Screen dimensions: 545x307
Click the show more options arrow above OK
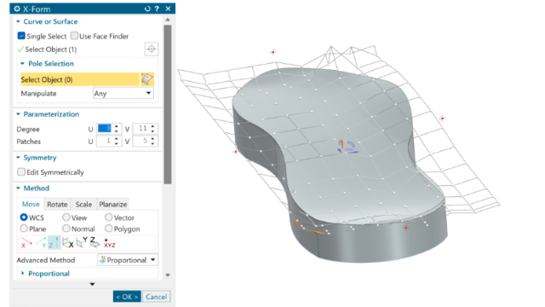click(x=92, y=284)
